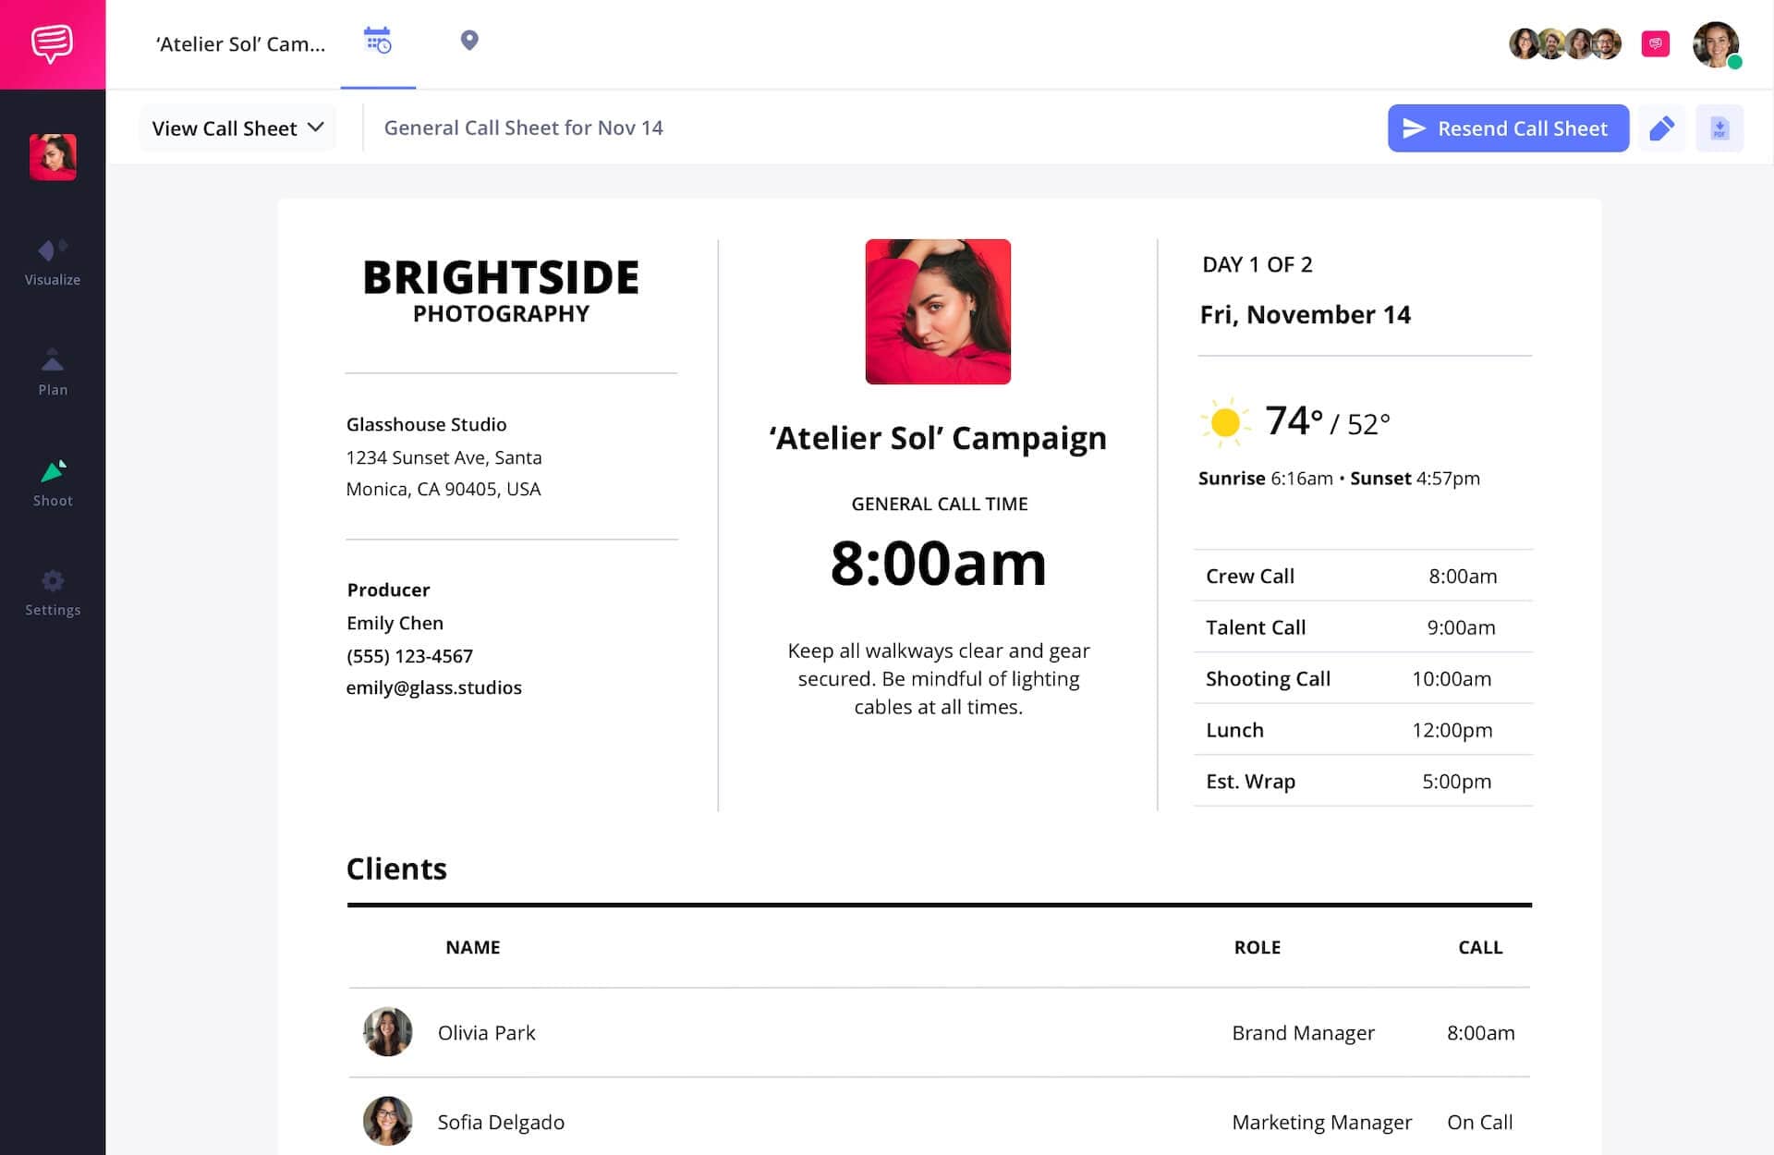
Task: Click Olivia Park's avatar photo
Action: click(x=387, y=1032)
